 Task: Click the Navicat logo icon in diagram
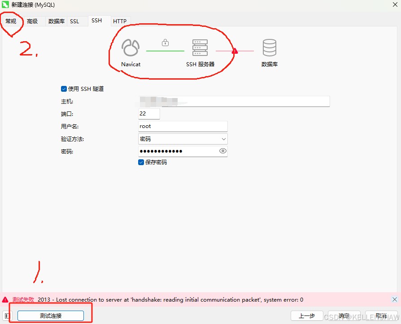[x=131, y=48]
